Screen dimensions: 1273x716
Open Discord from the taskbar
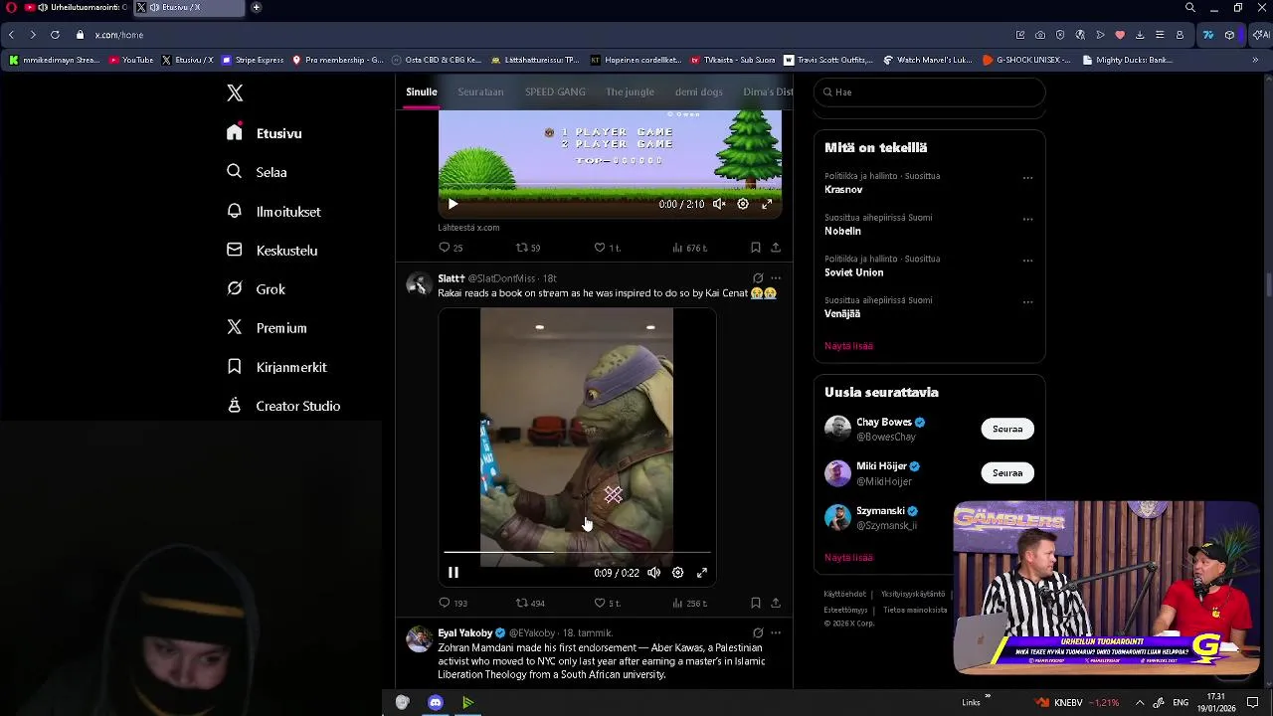pos(435,703)
